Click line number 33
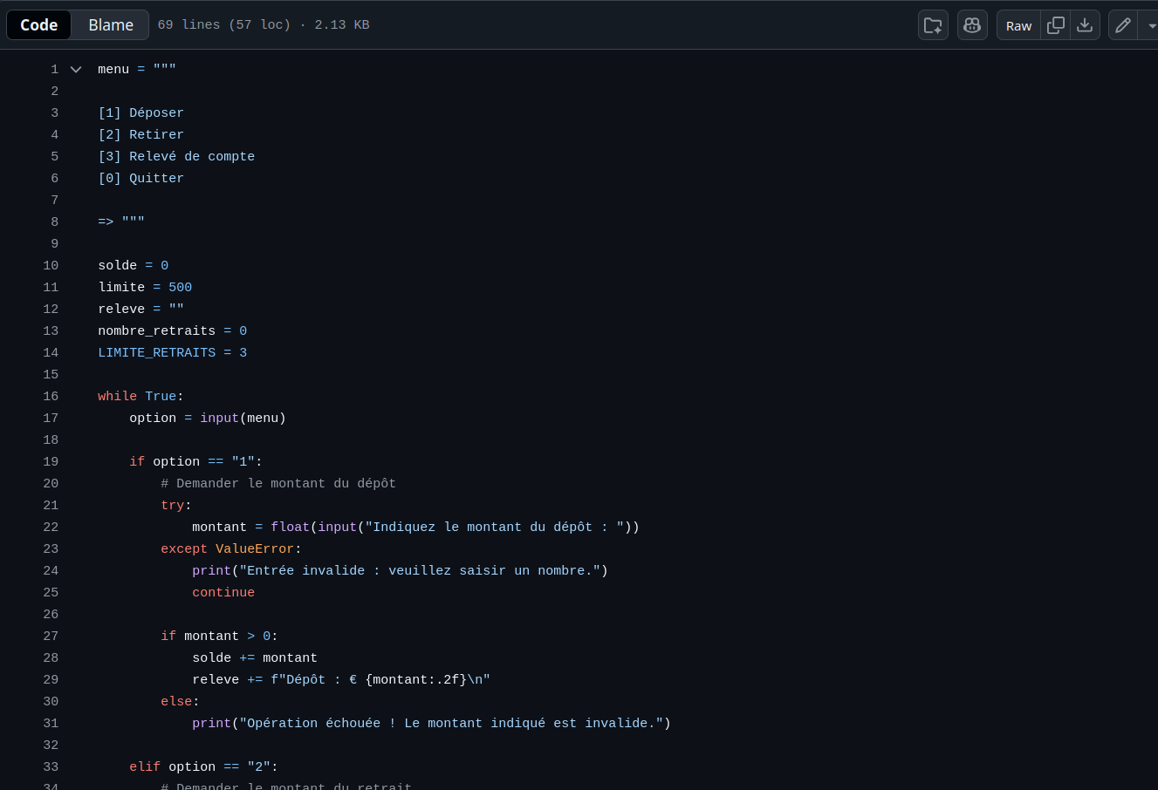 [x=51, y=767]
